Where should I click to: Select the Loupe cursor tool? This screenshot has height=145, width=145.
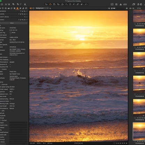tap(54, 5)
